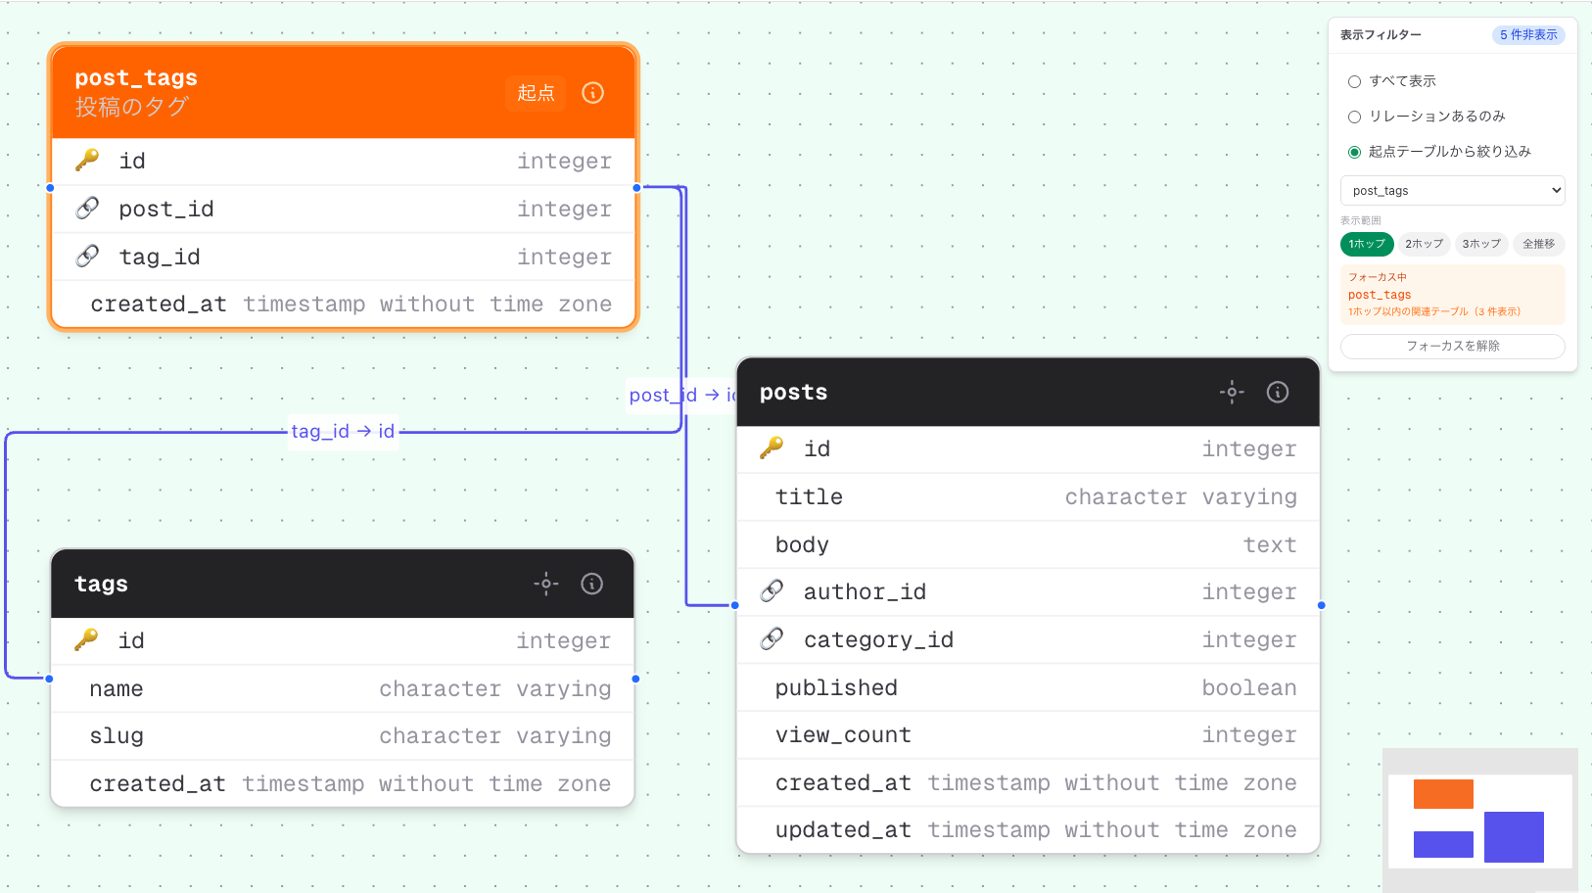Viewport: 1592px width, 893px height.
Task: Click primary key icon in posts id row
Action: tap(772, 448)
